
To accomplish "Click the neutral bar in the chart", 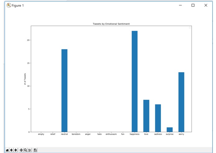I will [64, 90].
